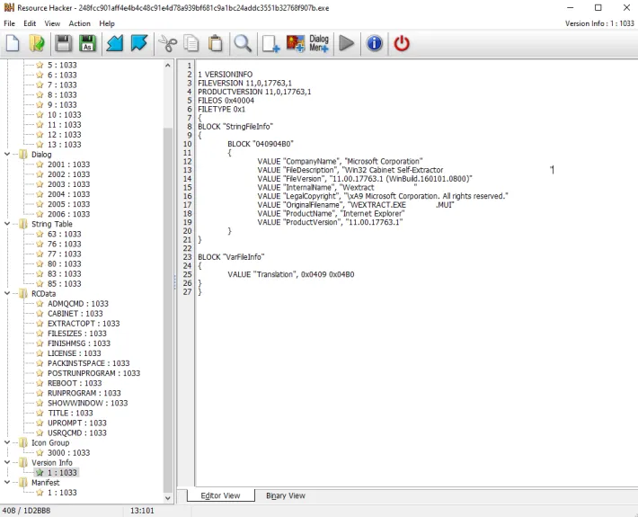Add a new image resource icon
638x517 pixels.
coord(296,43)
